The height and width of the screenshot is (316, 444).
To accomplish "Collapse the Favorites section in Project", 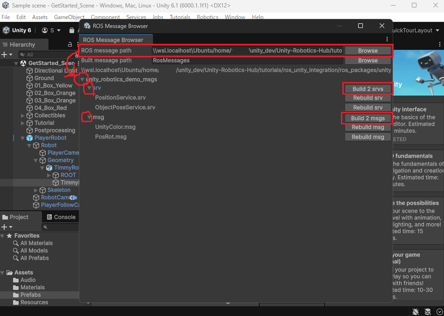I will click(x=2, y=236).
